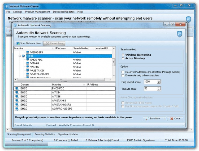Open the Settings menu
This screenshot has width=199, height=151.
tap(18, 12)
